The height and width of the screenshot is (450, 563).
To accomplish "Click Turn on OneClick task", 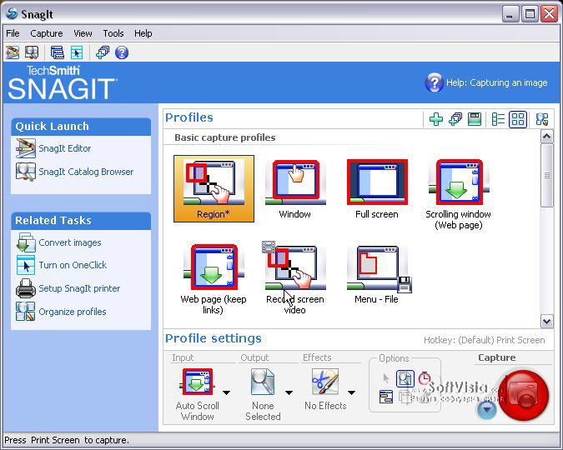I will pyautogui.click(x=73, y=265).
